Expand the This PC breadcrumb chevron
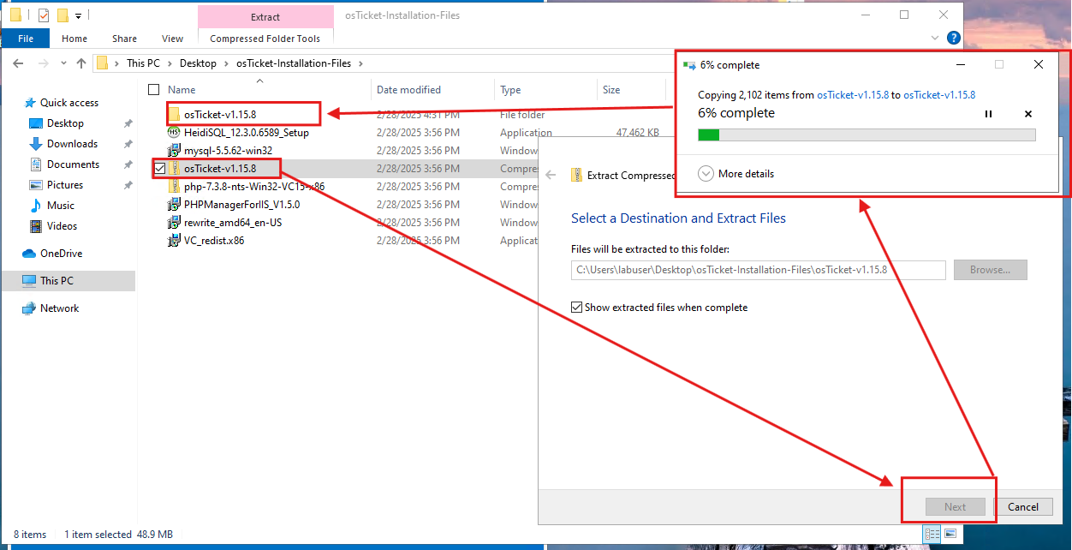 pos(170,63)
